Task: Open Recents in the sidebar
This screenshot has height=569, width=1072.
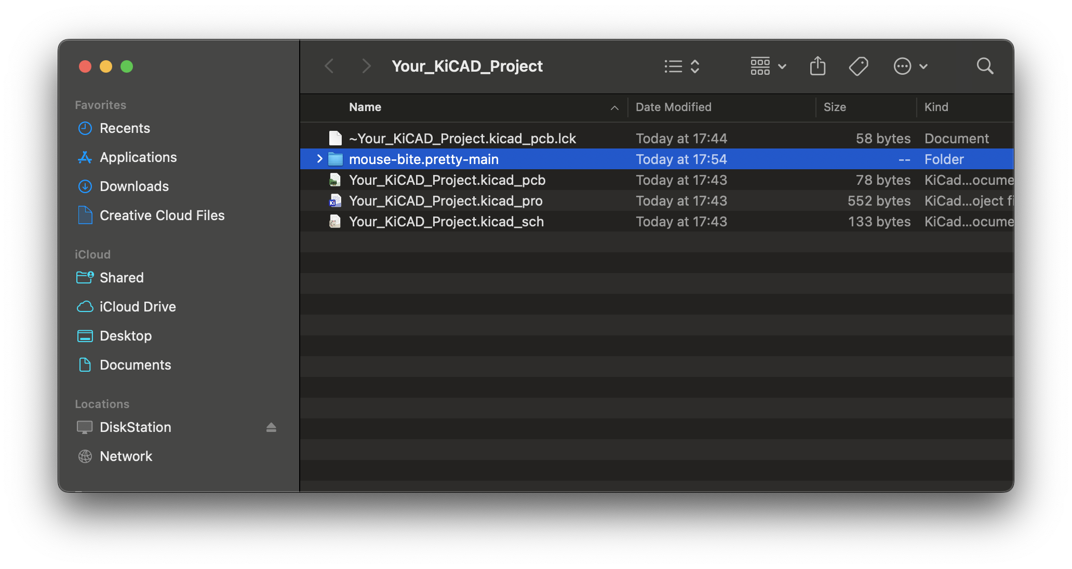Action: tap(125, 128)
